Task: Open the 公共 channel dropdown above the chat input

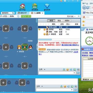Action: 42,69
